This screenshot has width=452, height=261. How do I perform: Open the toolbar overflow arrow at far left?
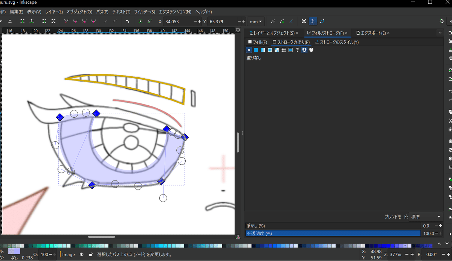point(0,21)
